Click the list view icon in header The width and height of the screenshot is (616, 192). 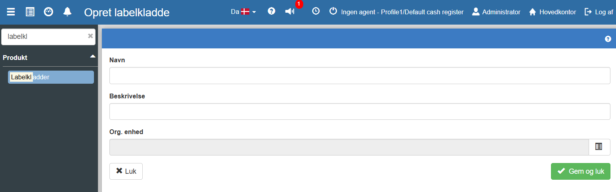point(30,12)
